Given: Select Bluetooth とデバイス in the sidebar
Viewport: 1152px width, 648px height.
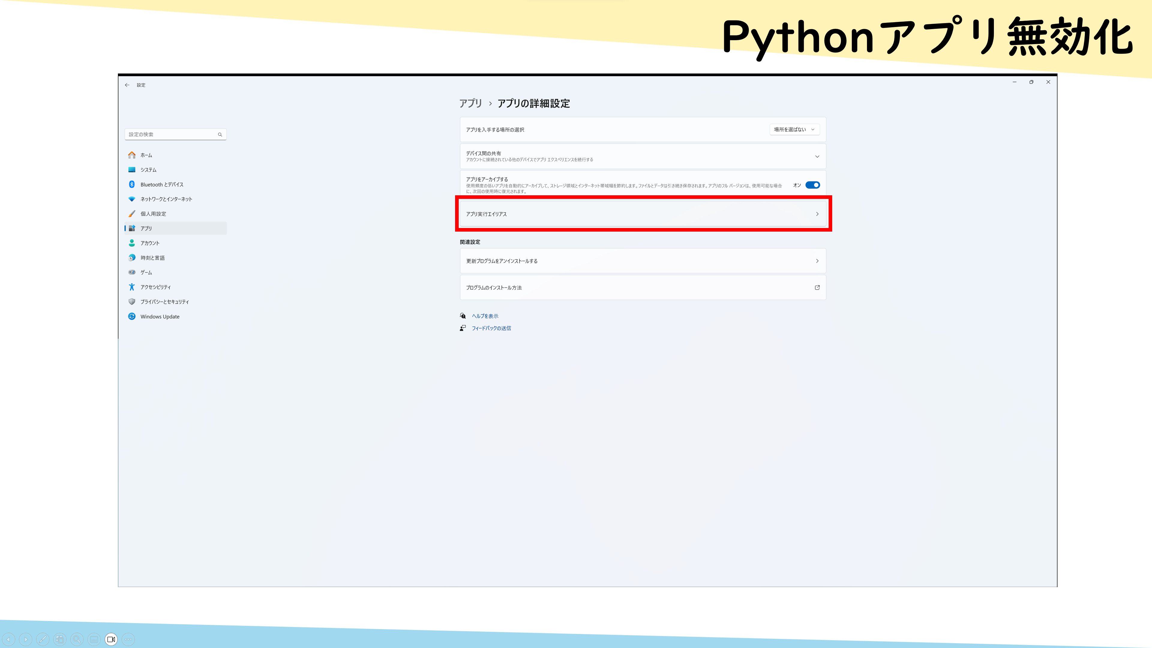Looking at the screenshot, I should tap(162, 185).
